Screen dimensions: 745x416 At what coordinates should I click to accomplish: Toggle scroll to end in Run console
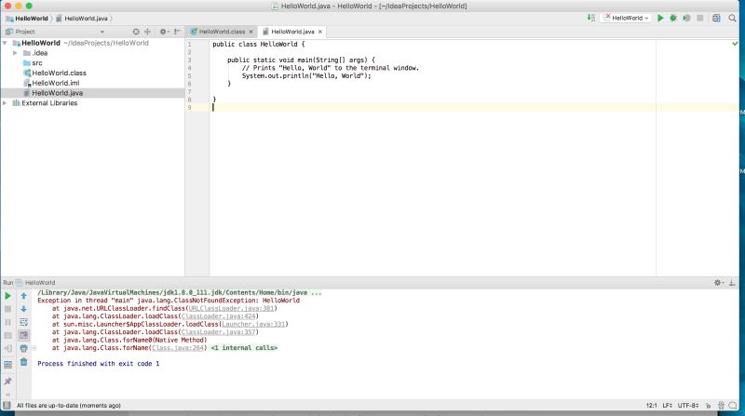pos(24,335)
